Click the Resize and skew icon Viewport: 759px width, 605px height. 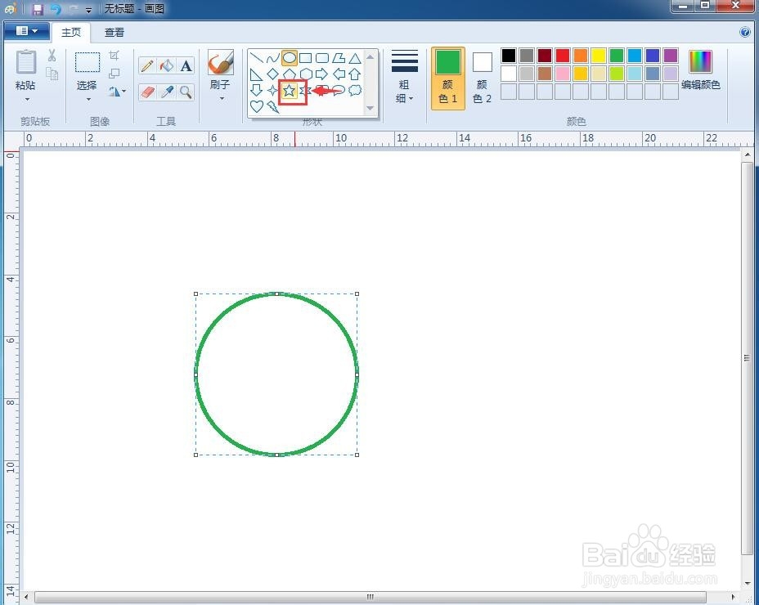[x=115, y=74]
